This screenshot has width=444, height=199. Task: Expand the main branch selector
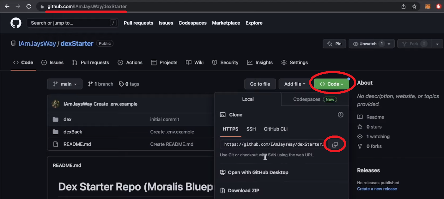tap(65, 84)
